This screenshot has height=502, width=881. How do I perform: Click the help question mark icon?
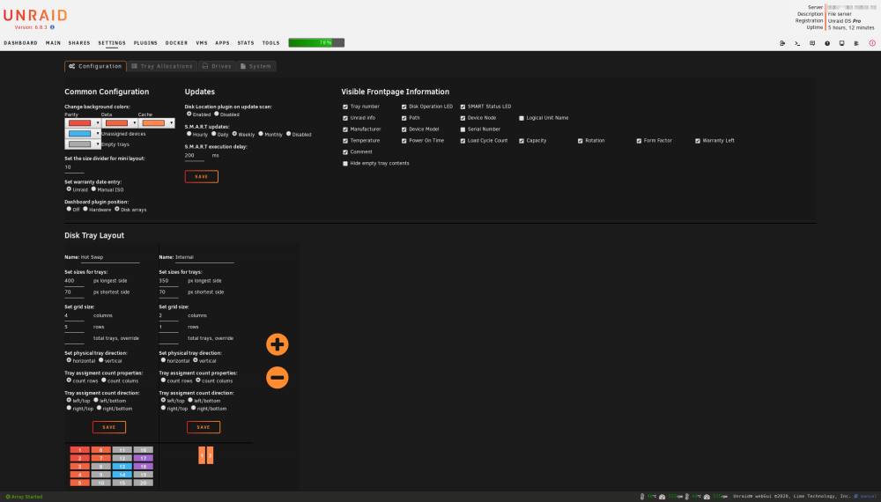[827, 43]
